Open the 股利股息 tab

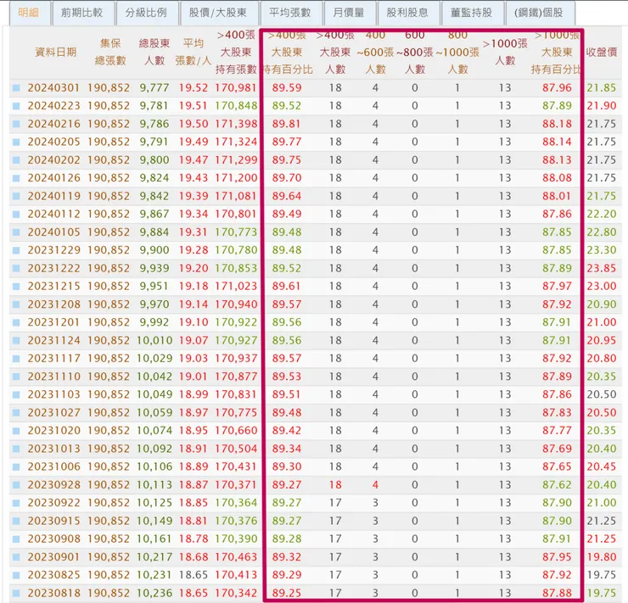[407, 13]
